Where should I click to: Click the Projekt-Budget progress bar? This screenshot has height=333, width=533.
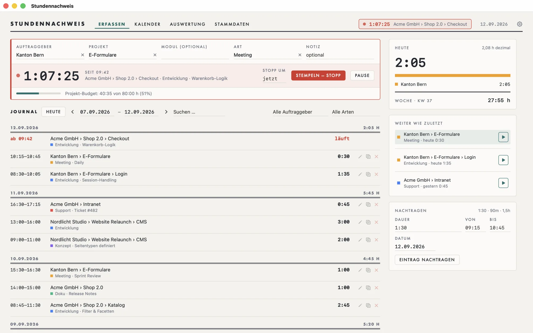38,94
